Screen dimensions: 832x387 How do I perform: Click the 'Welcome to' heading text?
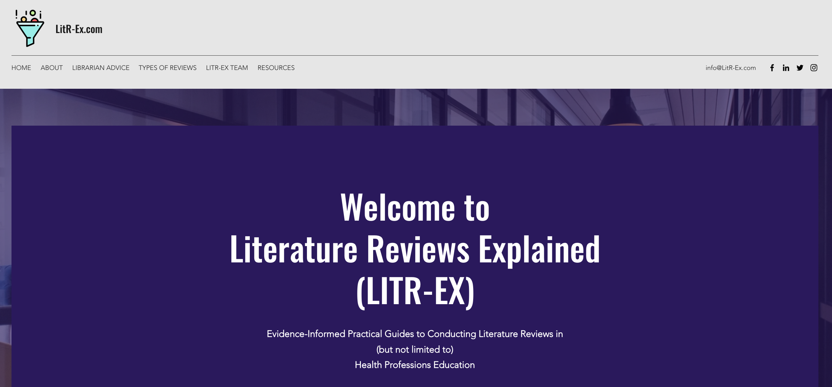(x=415, y=208)
